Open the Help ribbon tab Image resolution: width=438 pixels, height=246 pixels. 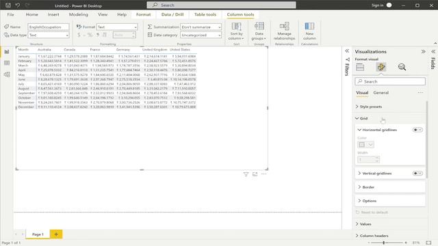tap(122, 14)
